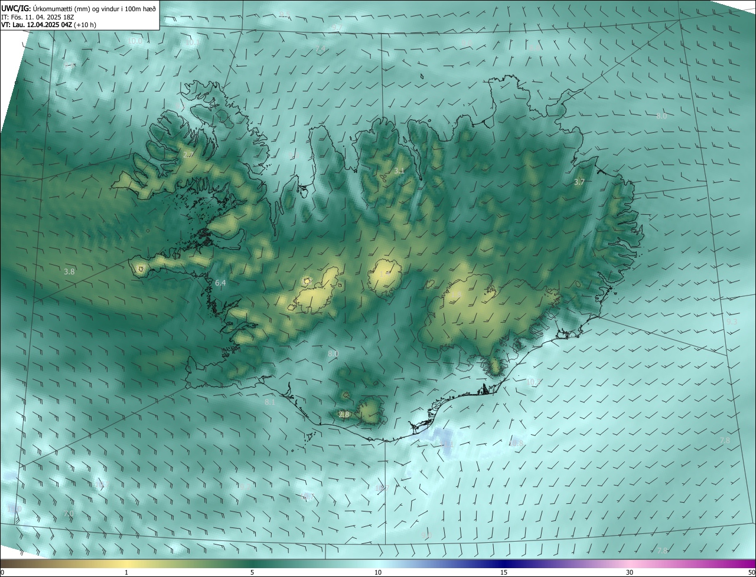Click the colorbar tick label 5
The height and width of the screenshot is (577, 756).
(x=252, y=572)
